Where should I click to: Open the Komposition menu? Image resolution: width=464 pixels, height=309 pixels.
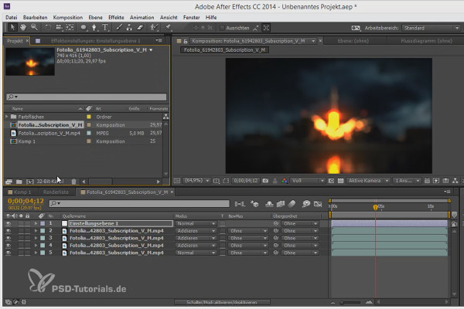point(68,18)
